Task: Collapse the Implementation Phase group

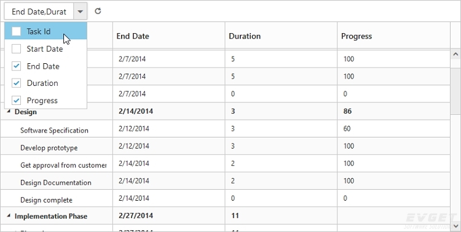Action: (9, 216)
